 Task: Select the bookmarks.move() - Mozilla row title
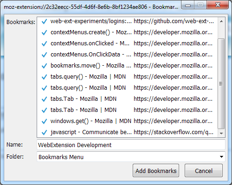[91, 66]
